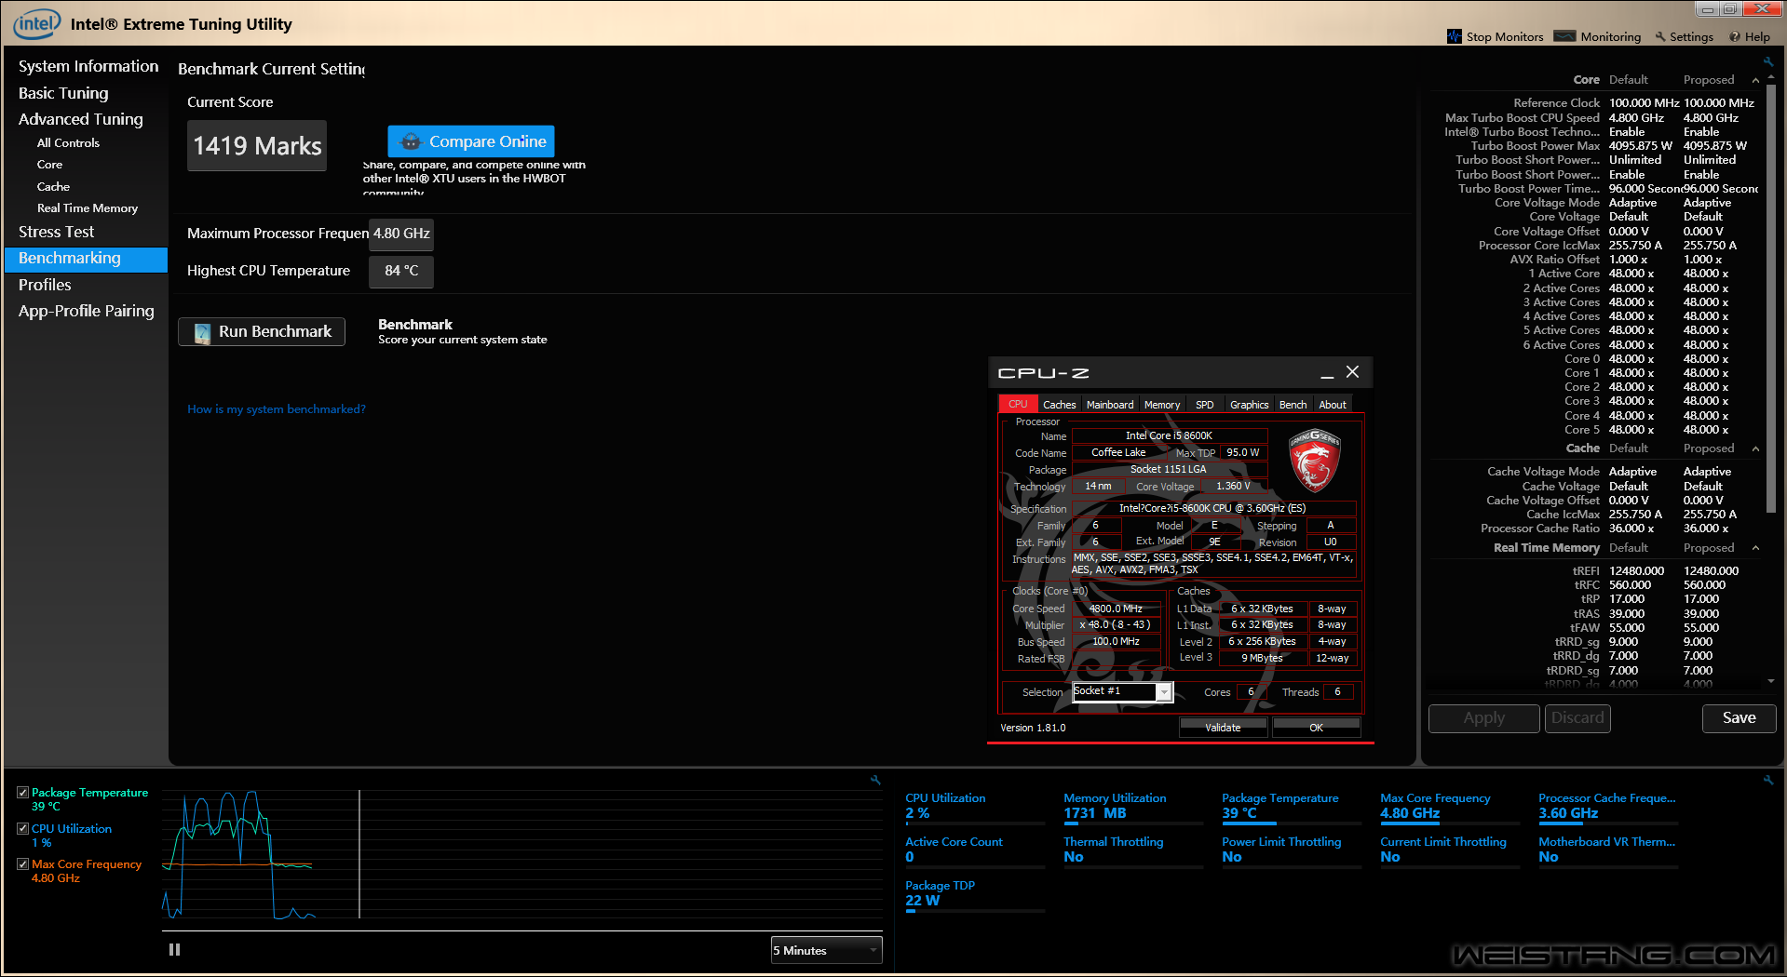Select Cache under Advanced Tuning
The height and width of the screenshot is (977, 1787).
pyautogui.click(x=53, y=187)
